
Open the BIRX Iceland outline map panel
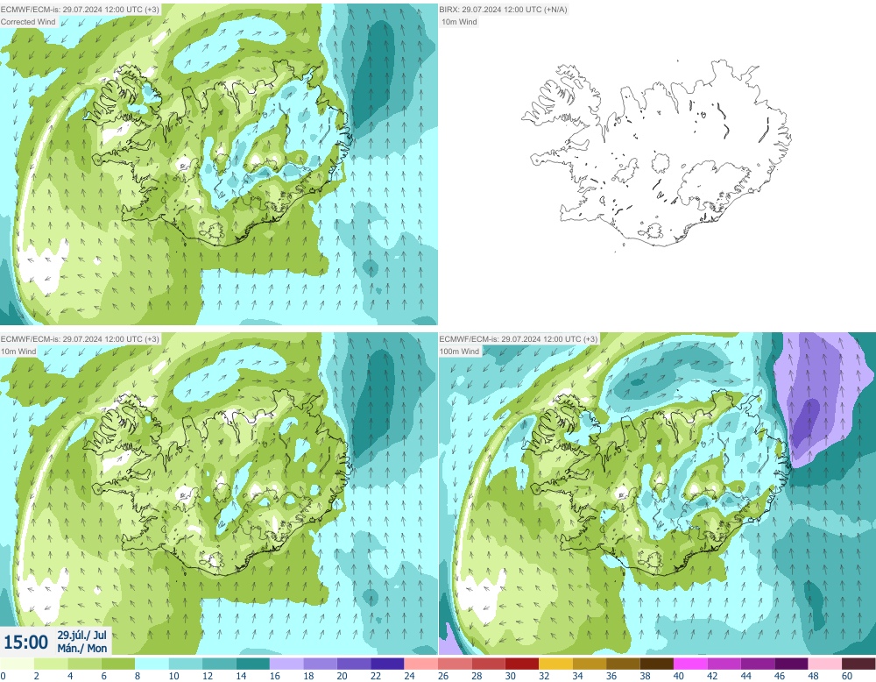(657, 164)
